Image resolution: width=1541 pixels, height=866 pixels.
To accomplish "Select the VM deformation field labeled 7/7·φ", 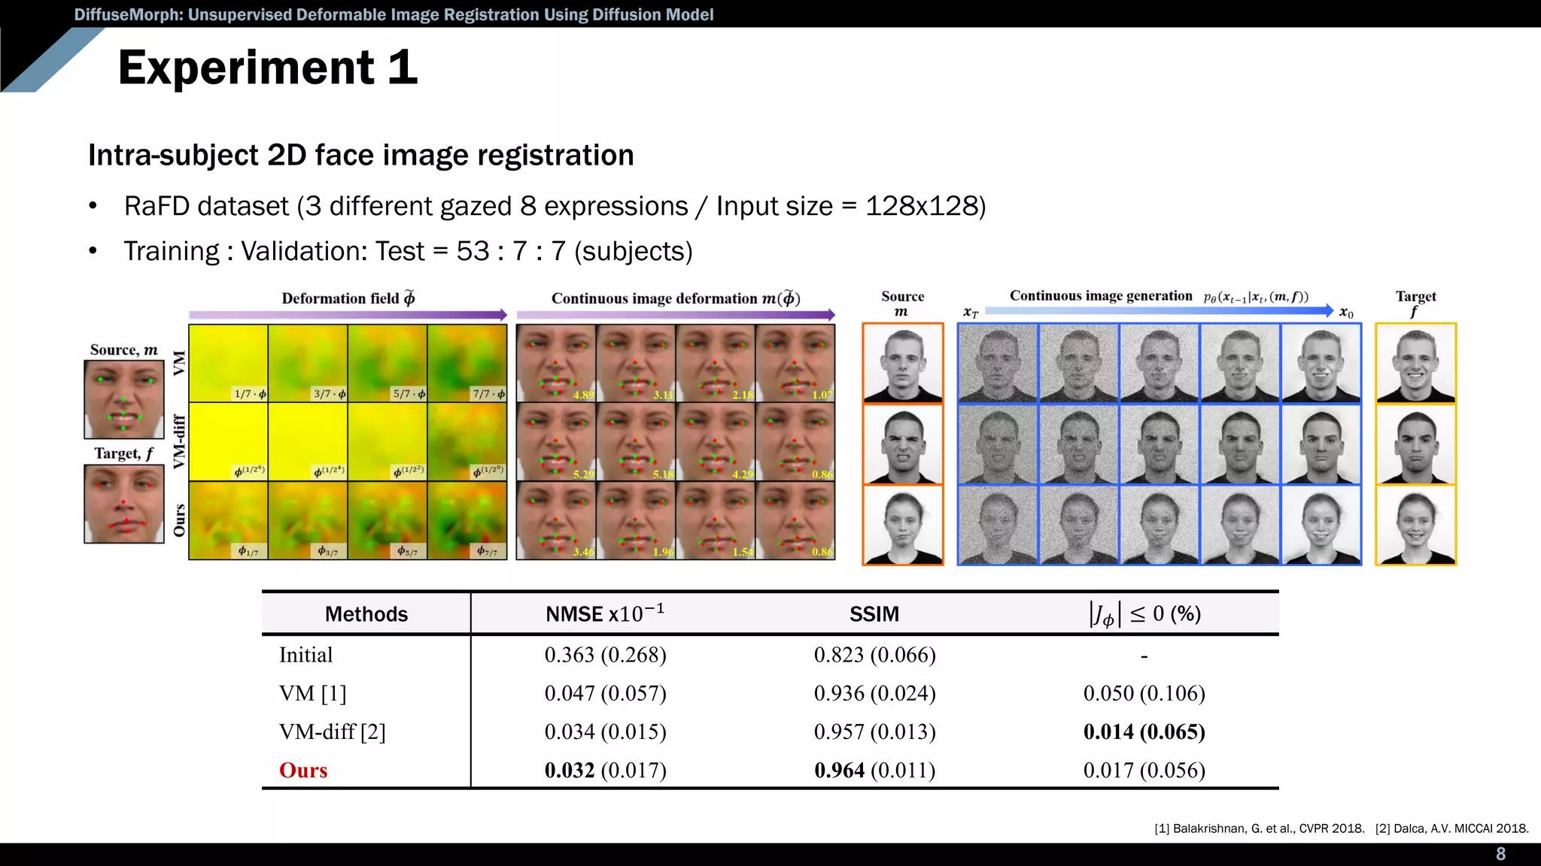I will pos(467,363).
